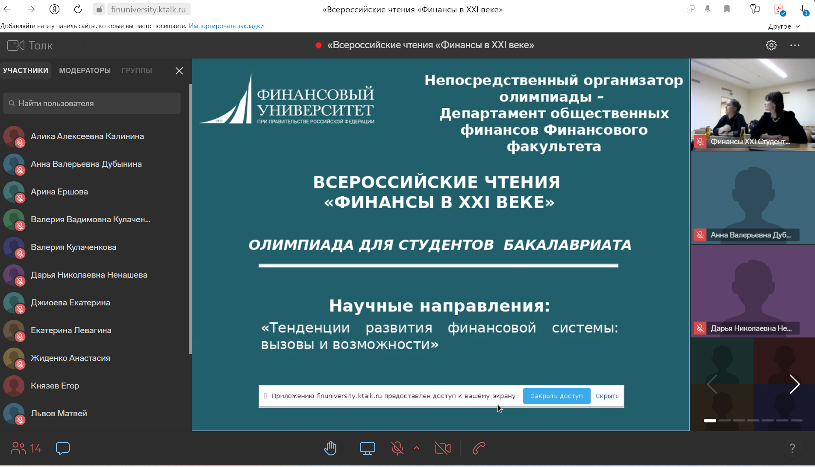Open the three-dots more menu
815x467 pixels.
794,45
